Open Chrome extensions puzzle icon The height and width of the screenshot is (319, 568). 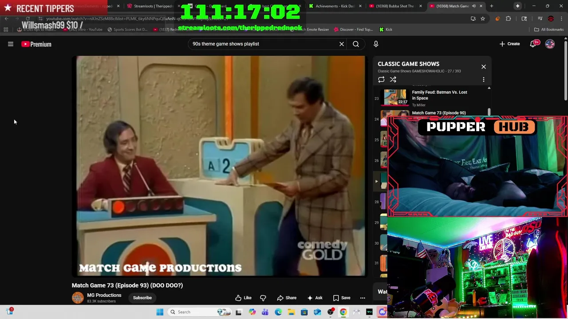tap(509, 19)
